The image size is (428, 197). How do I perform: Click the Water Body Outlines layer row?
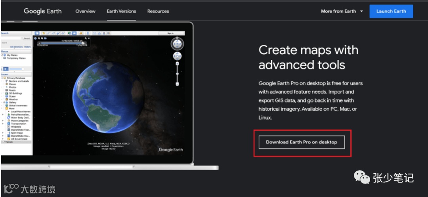19,118
